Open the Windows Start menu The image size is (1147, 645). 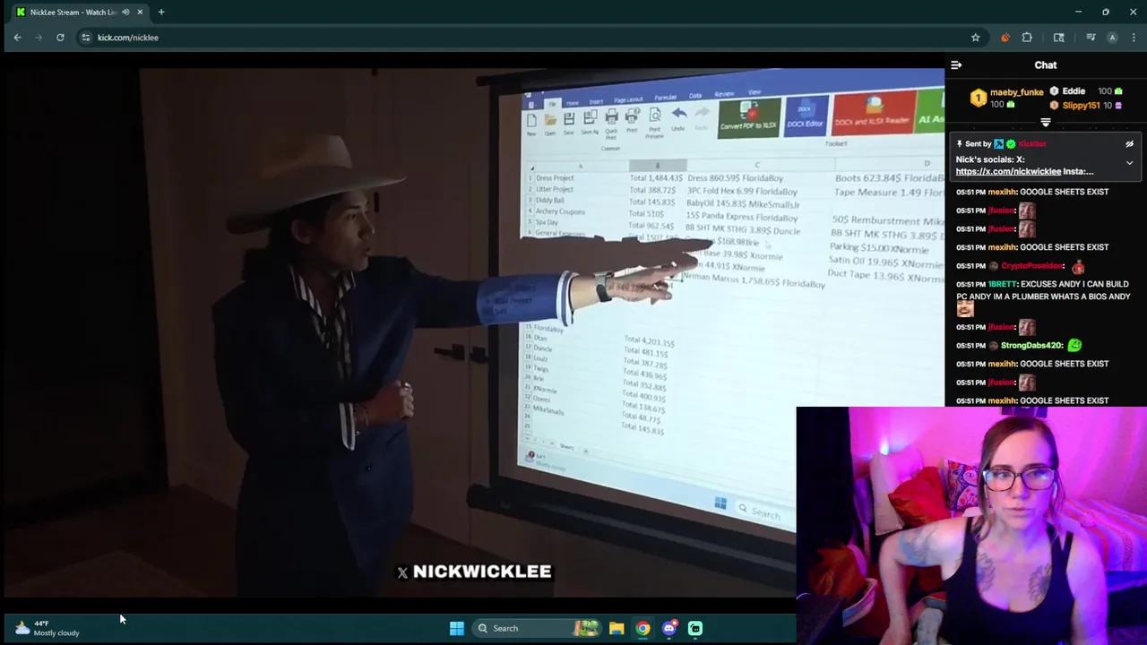pyautogui.click(x=457, y=628)
